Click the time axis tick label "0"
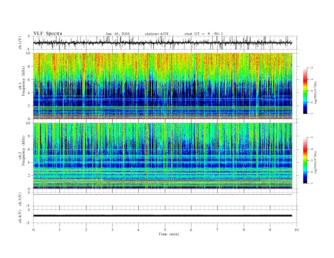 pos(33,230)
